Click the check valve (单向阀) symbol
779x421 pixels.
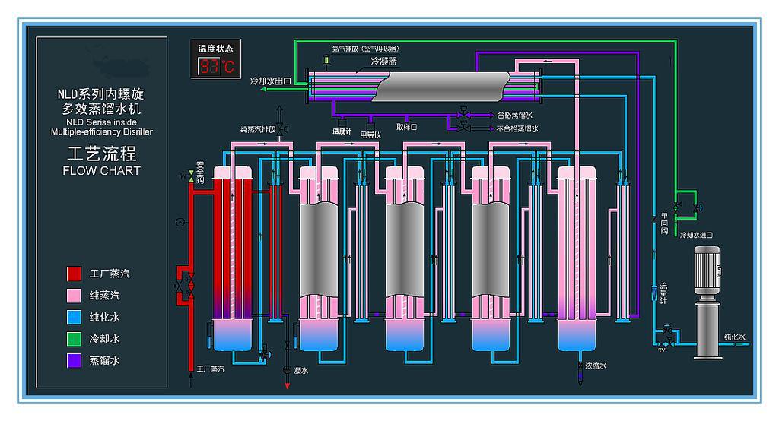click(x=654, y=220)
